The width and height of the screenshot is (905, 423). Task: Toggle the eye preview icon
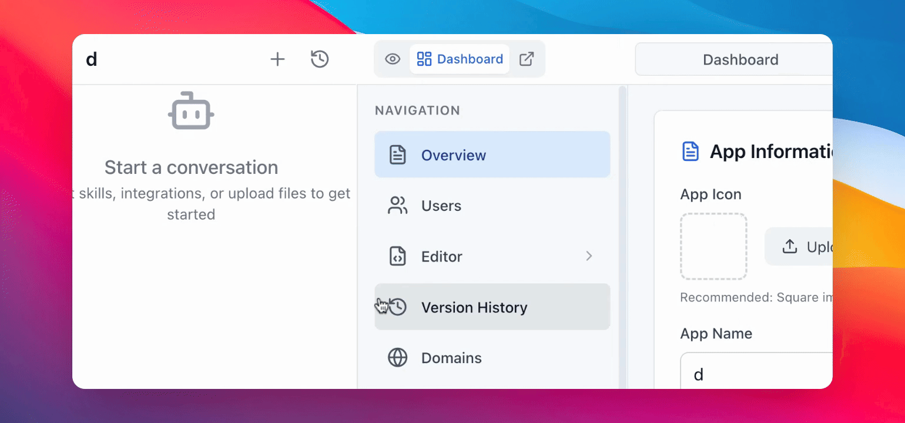[393, 59]
